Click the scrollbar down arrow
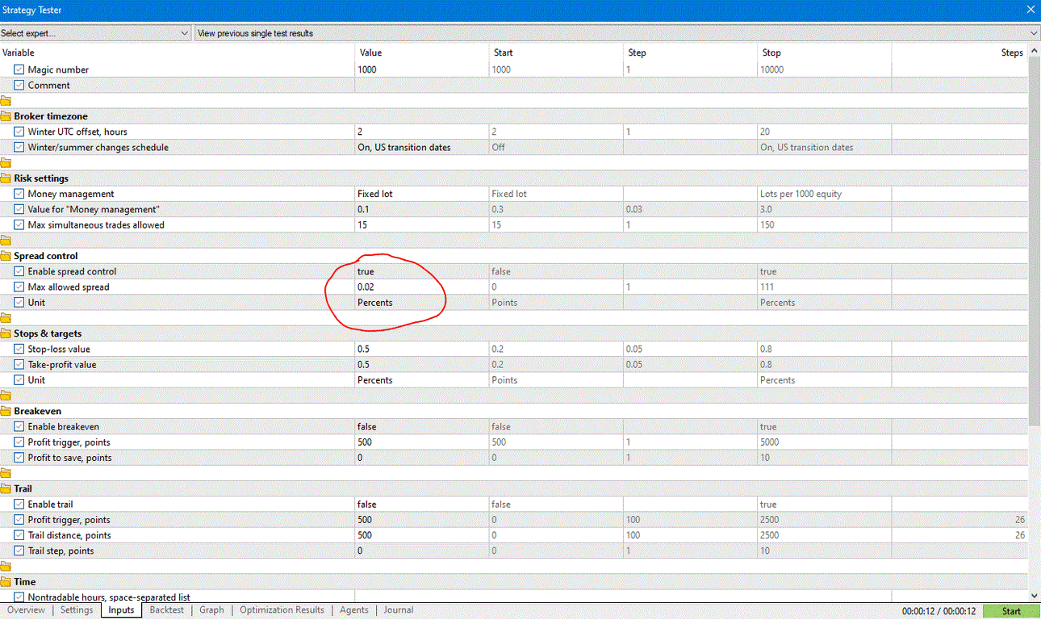 click(1035, 597)
